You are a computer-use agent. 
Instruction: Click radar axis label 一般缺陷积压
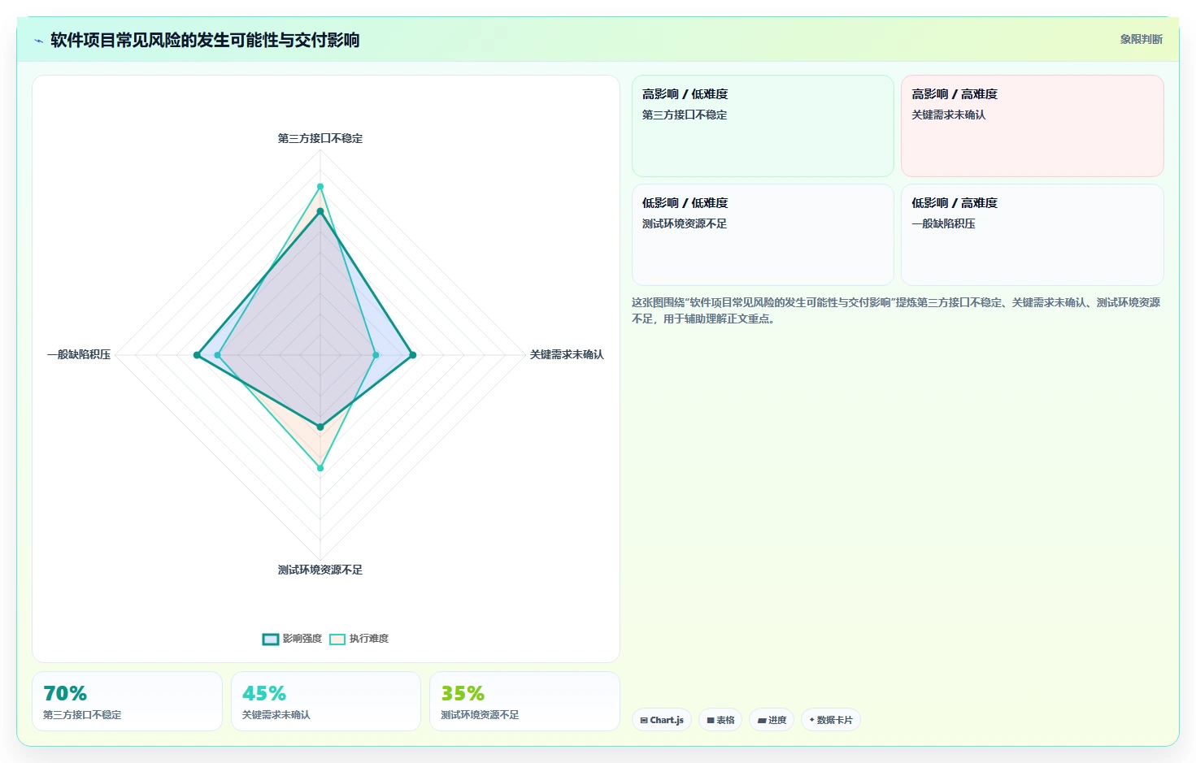coord(79,354)
